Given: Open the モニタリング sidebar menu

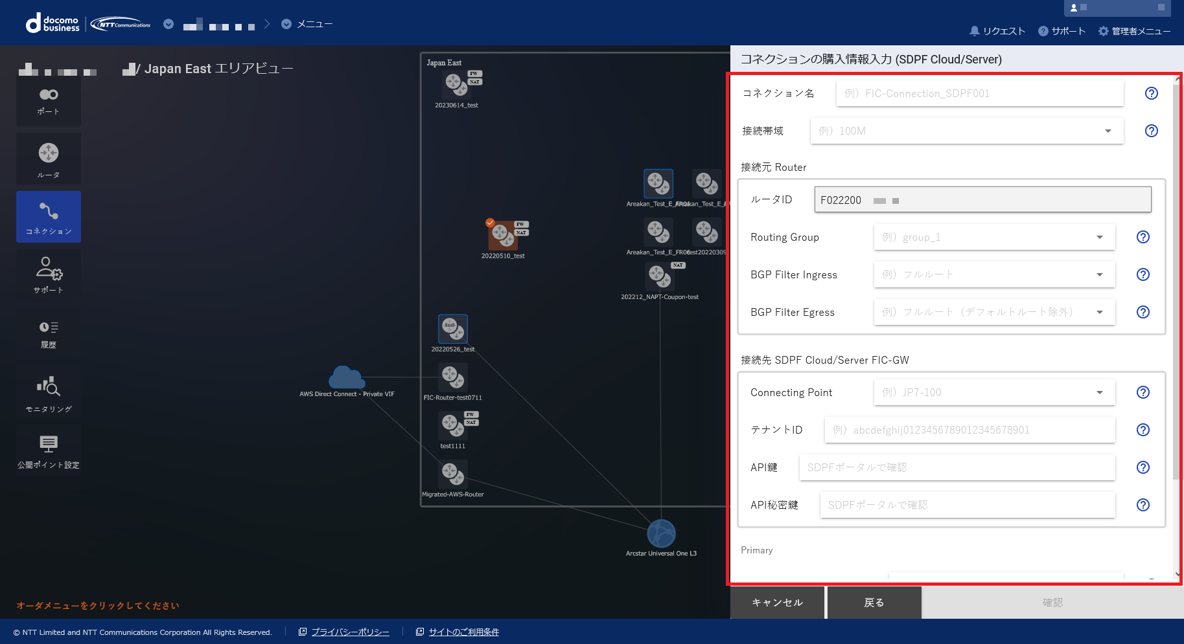Looking at the screenshot, I should click(x=49, y=394).
